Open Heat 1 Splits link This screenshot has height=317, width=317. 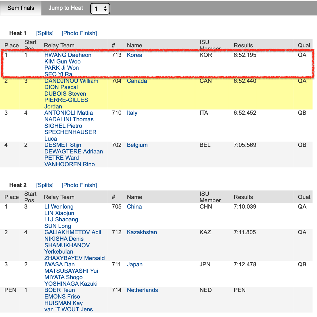click(x=45, y=33)
